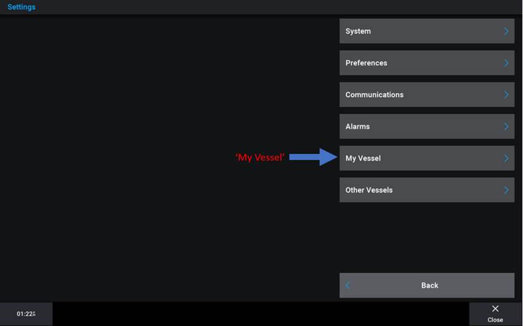Select the Communications menu label

[x=374, y=95]
